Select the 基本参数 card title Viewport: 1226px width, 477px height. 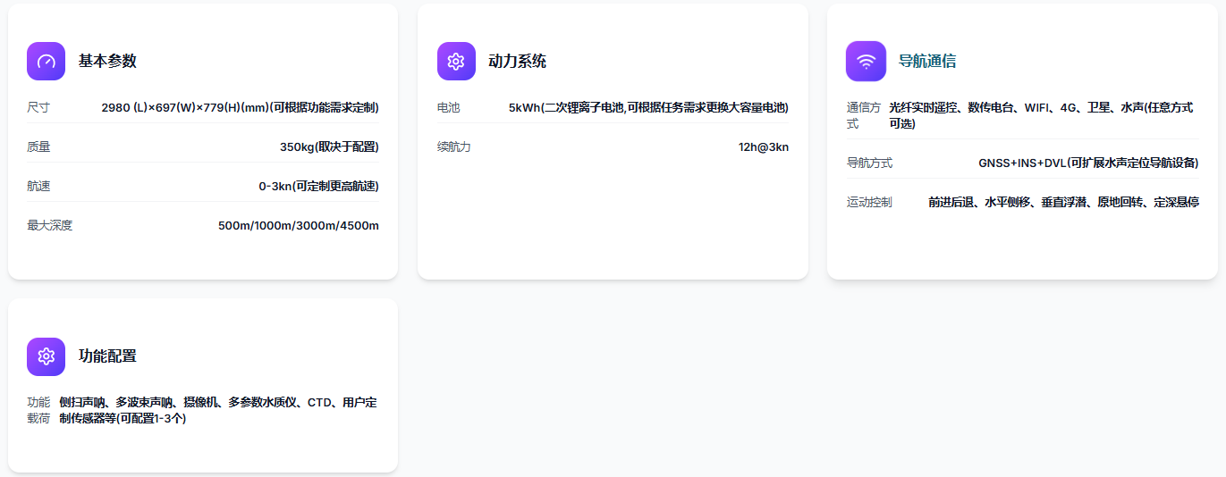point(107,62)
